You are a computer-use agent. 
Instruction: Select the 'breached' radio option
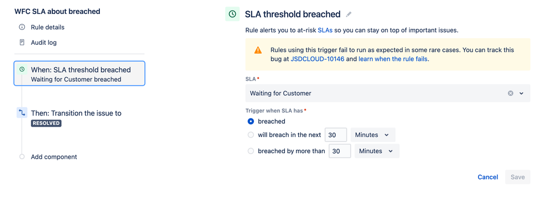click(251, 121)
